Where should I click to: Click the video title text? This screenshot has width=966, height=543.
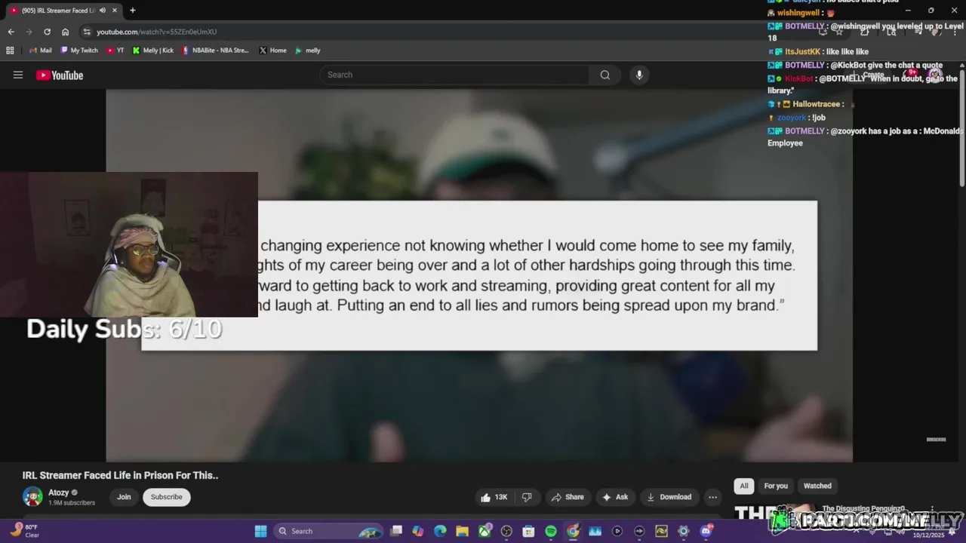(x=120, y=475)
